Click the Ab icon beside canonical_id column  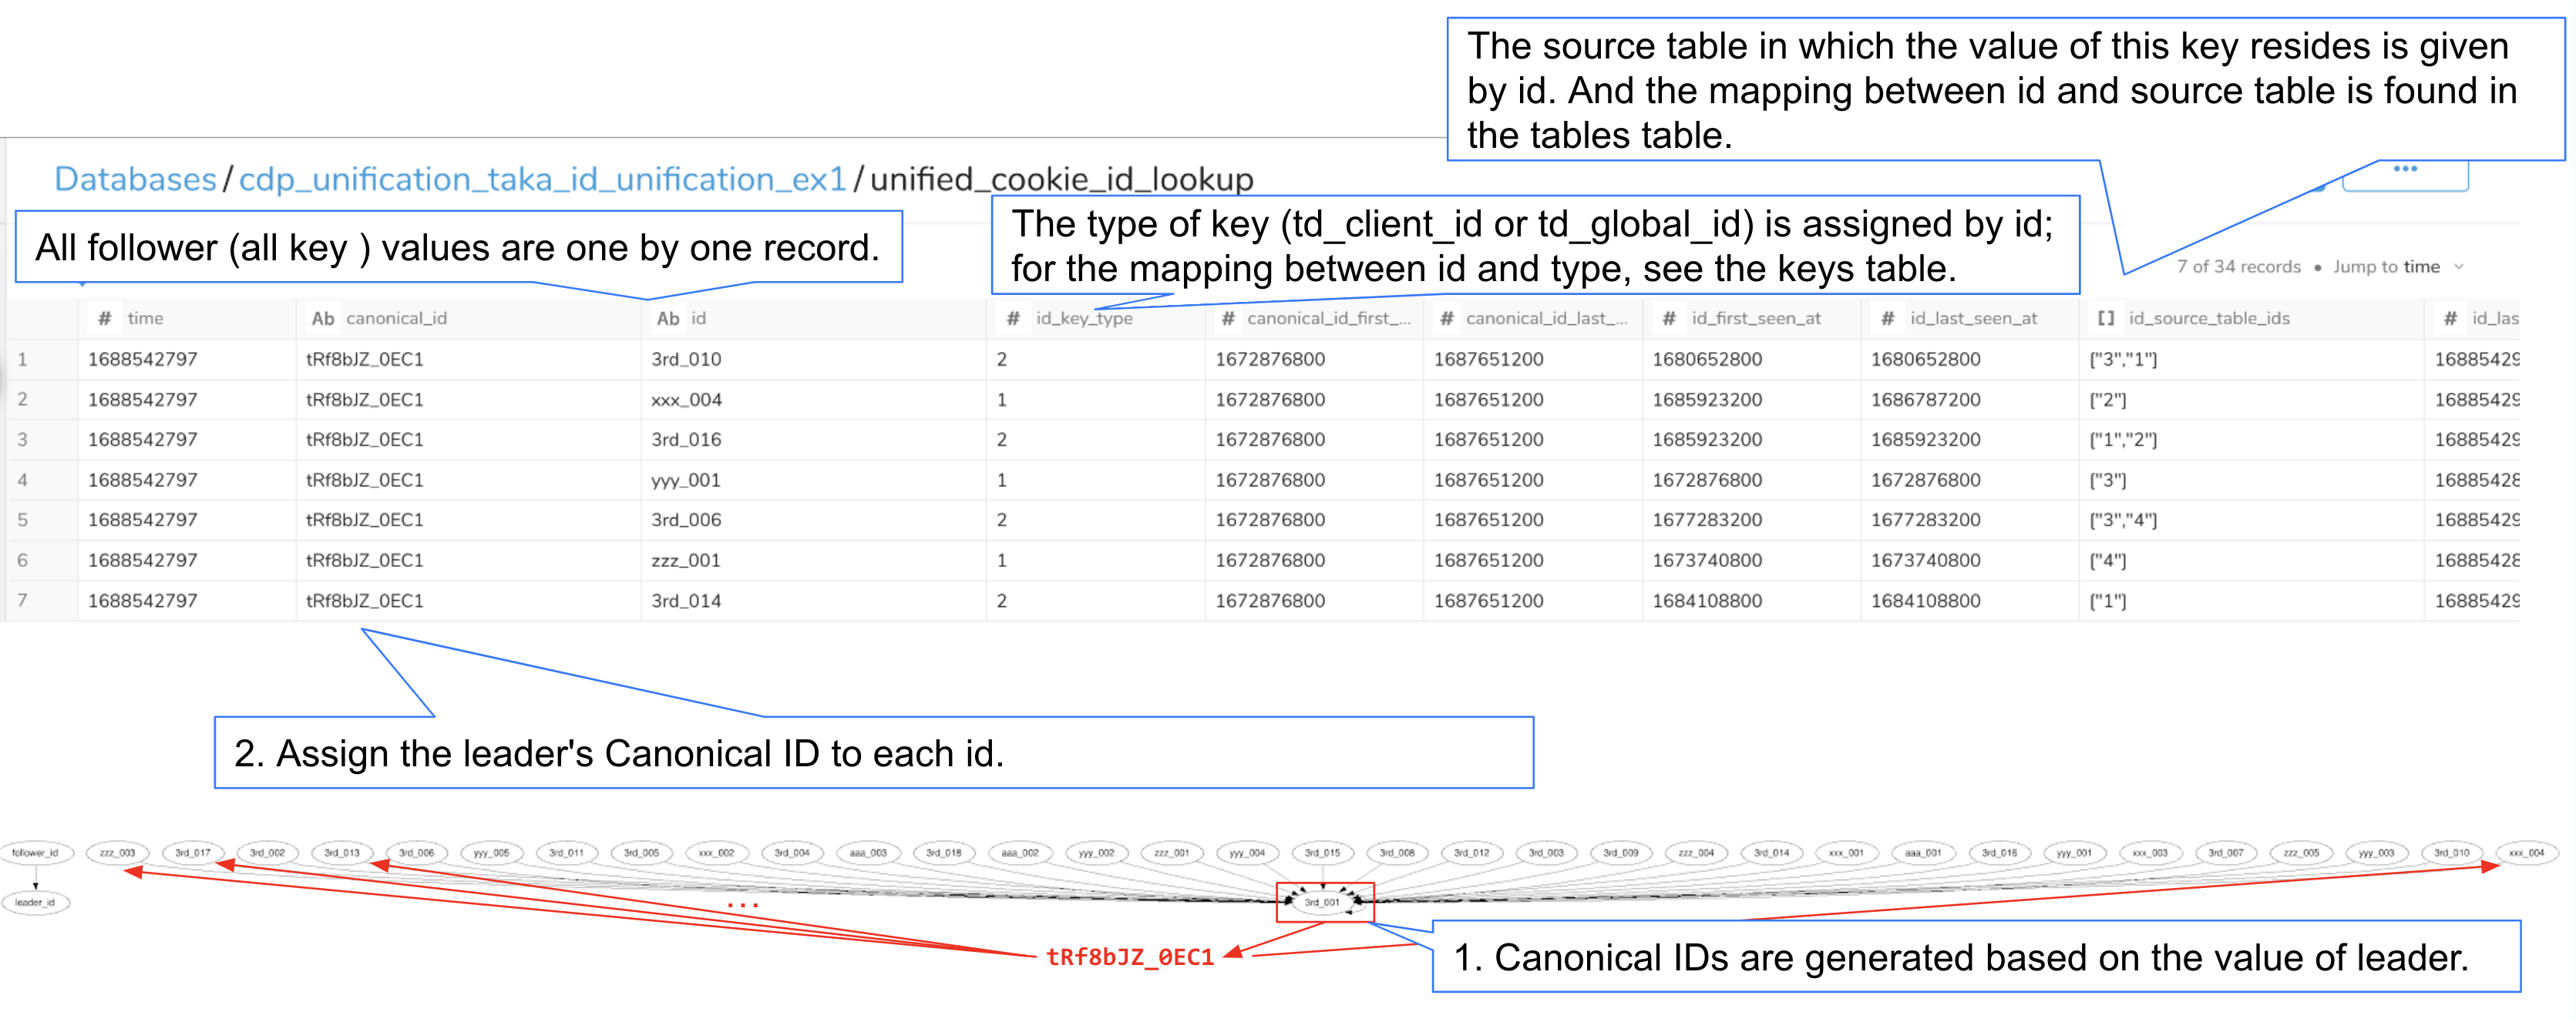[x=322, y=319]
